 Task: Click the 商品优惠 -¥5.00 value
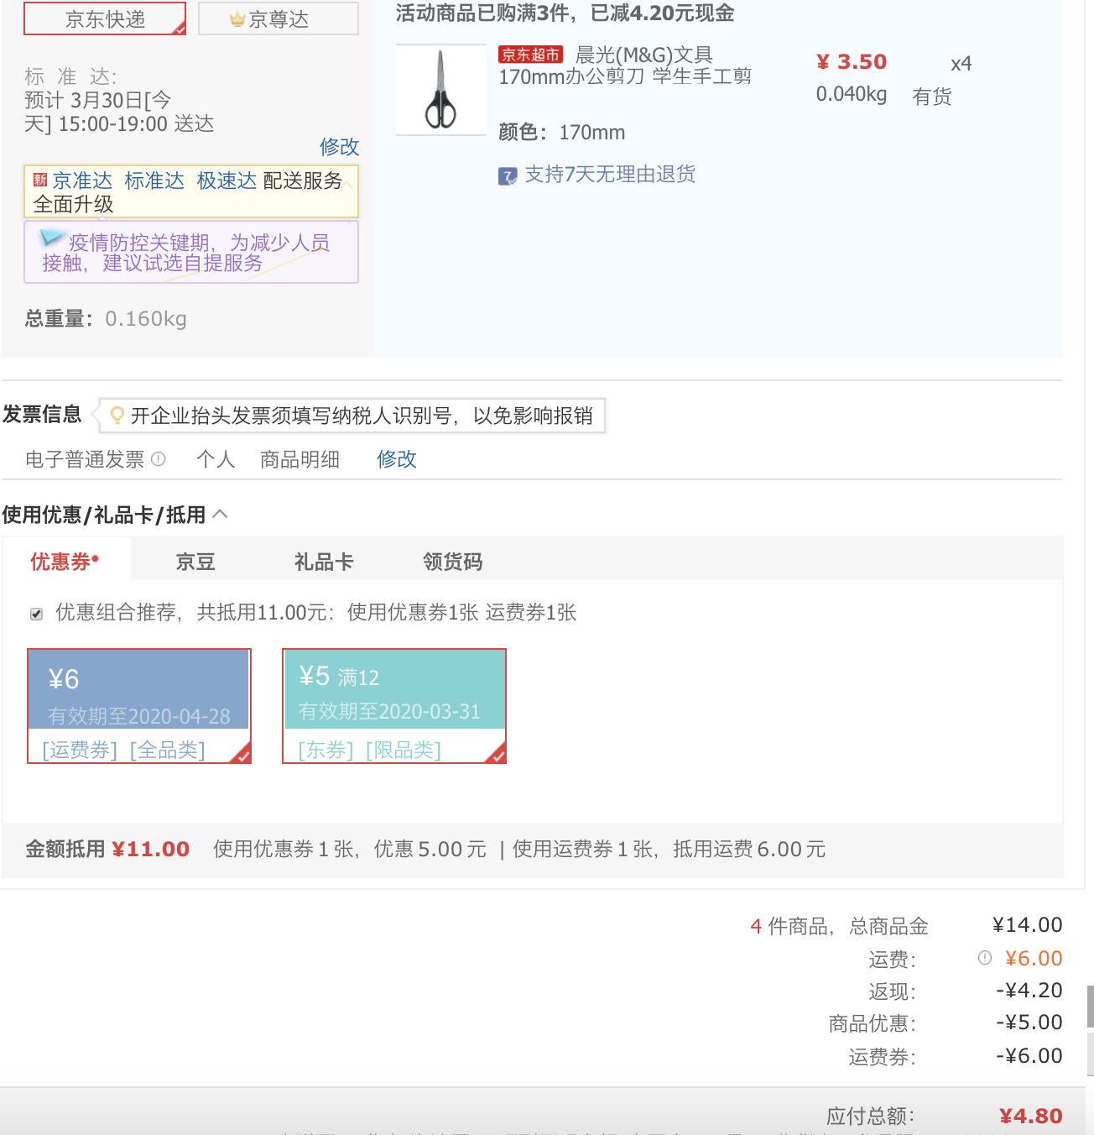coord(1029,1023)
